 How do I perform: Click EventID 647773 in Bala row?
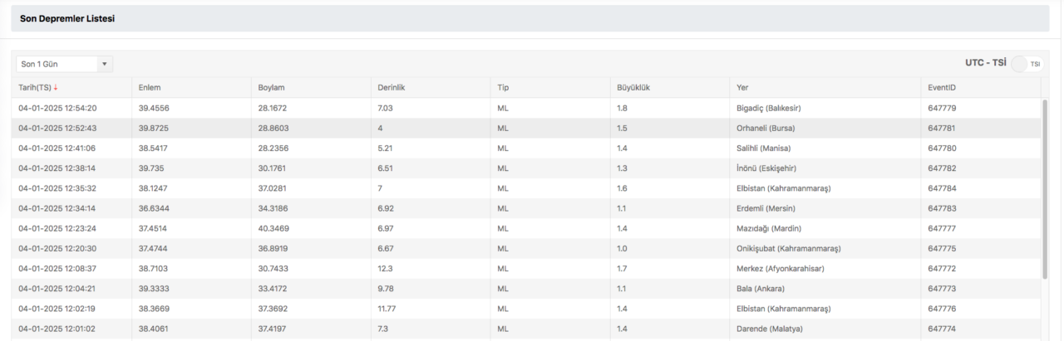tap(942, 289)
